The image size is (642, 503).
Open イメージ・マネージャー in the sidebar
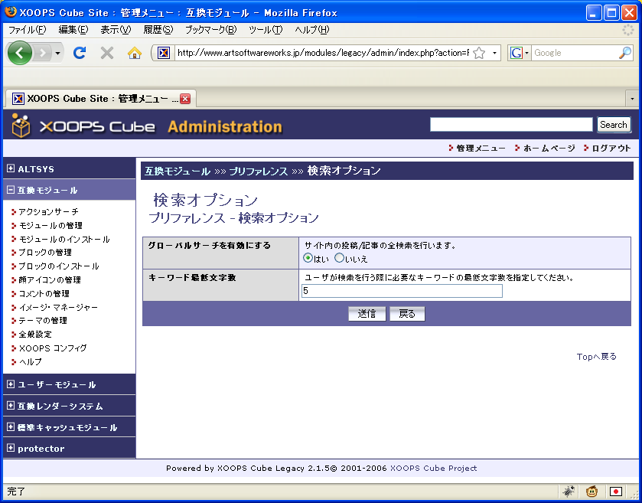coord(58,307)
